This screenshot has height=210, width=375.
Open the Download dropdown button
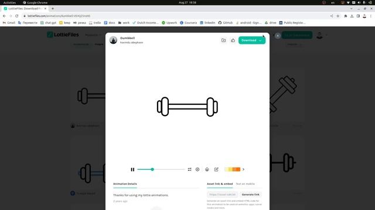(252, 40)
